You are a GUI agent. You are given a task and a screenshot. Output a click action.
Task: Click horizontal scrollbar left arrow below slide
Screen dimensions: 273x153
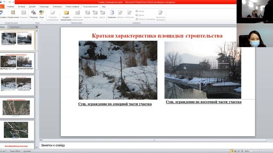click(x=41, y=140)
